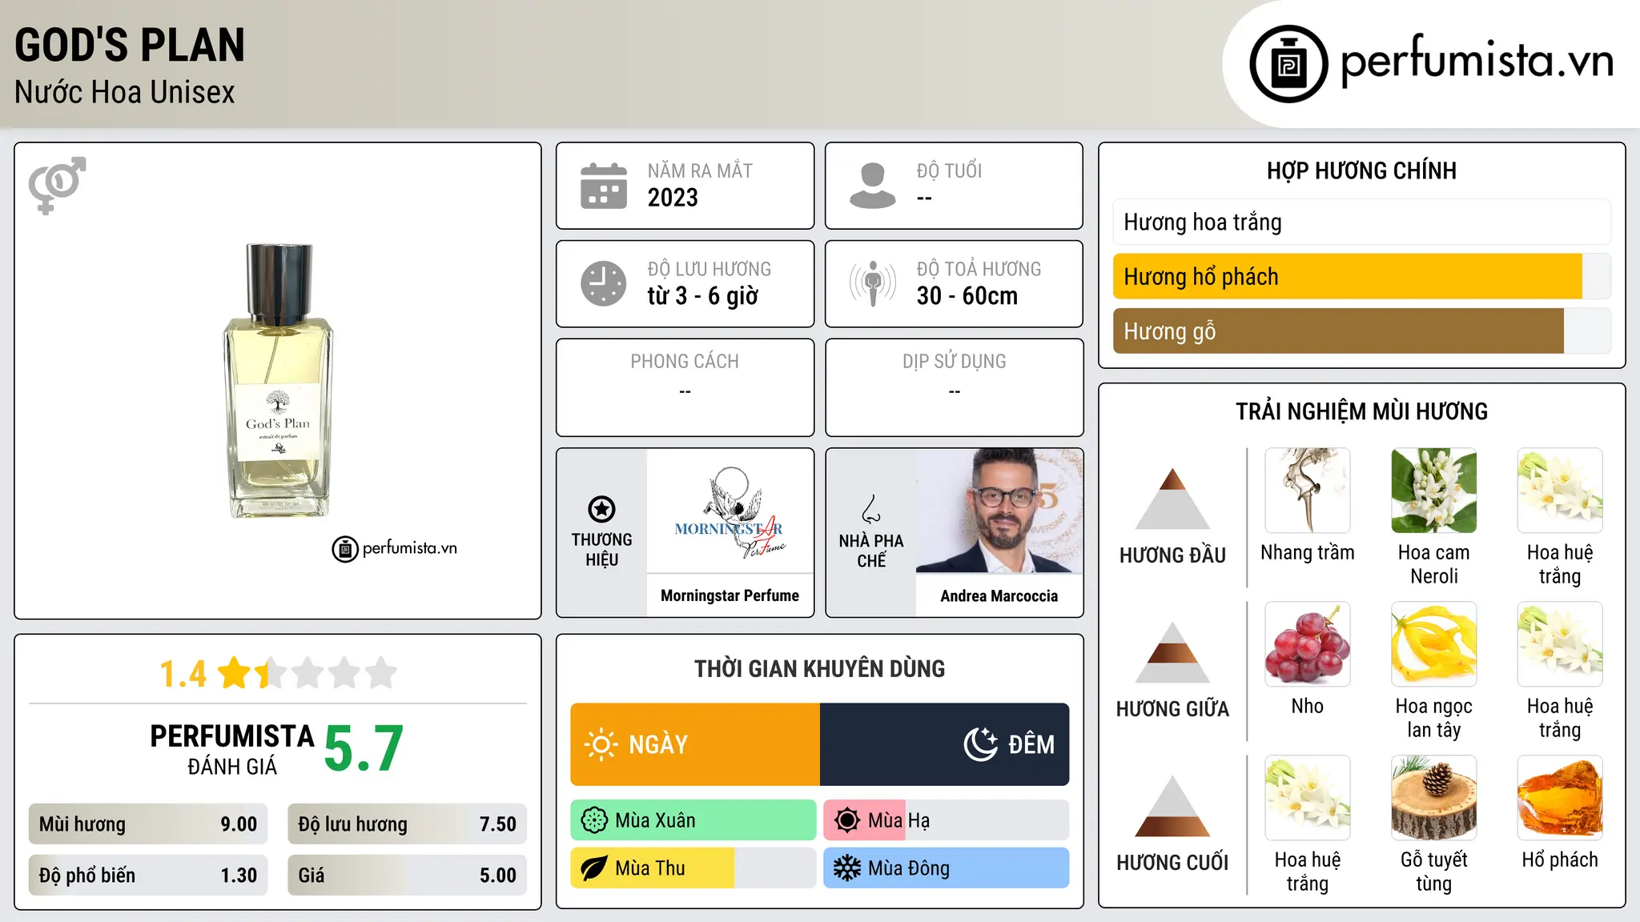Click the GOD'S PLAN title
1640x922 pixels.
[130, 46]
